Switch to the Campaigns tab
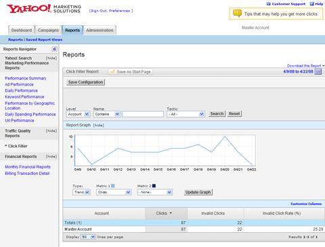Screen dimensions: 325x247 pyautogui.click(x=48, y=30)
